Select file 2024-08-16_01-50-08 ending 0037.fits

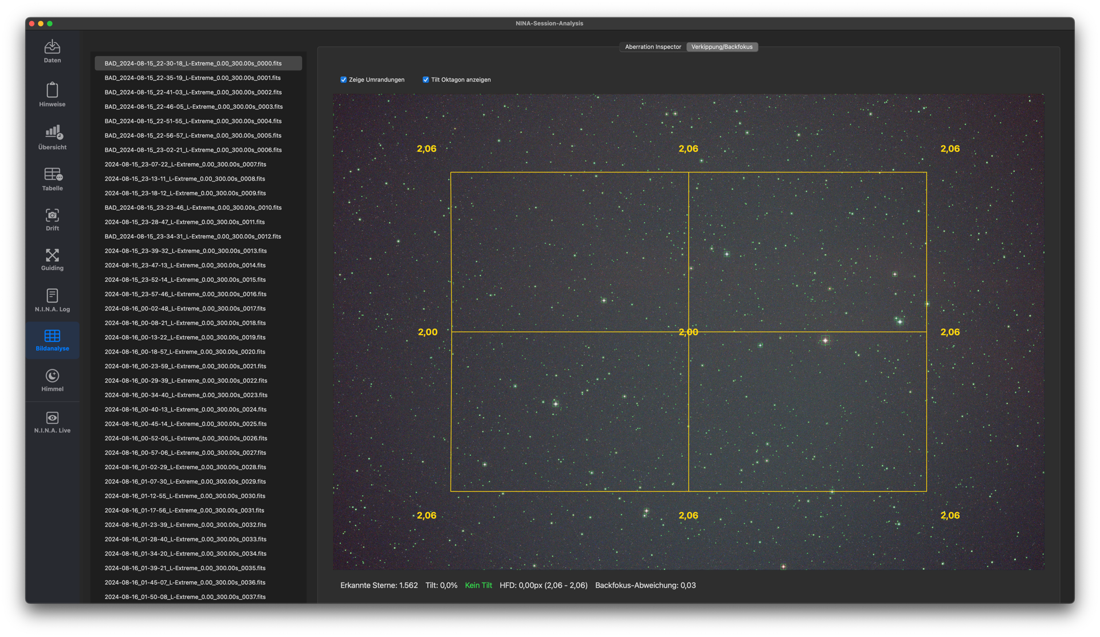(x=185, y=597)
